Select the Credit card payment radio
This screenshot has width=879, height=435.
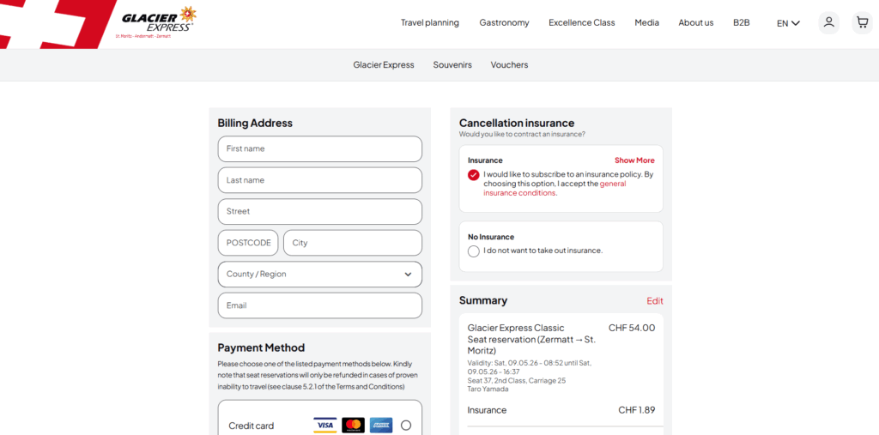point(406,426)
